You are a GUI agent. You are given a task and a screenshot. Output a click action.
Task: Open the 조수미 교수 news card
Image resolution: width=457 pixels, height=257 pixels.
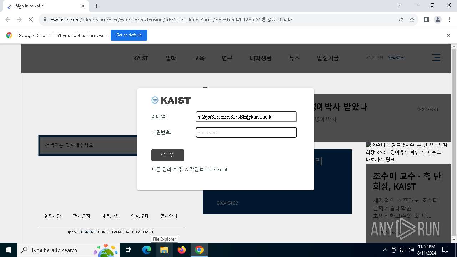408,203
